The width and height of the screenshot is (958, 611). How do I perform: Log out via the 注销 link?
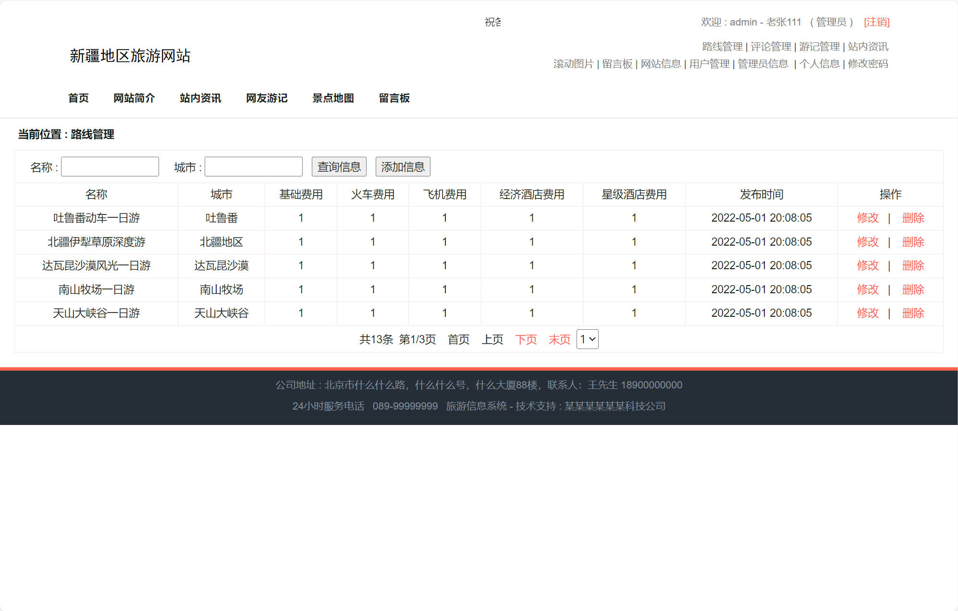877,22
